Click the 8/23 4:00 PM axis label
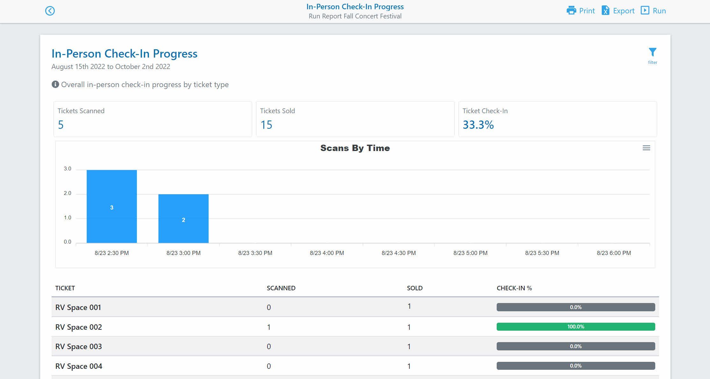The image size is (710, 379). [x=327, y=253]
